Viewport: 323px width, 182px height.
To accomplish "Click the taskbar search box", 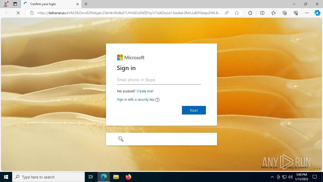I will 48,177.
